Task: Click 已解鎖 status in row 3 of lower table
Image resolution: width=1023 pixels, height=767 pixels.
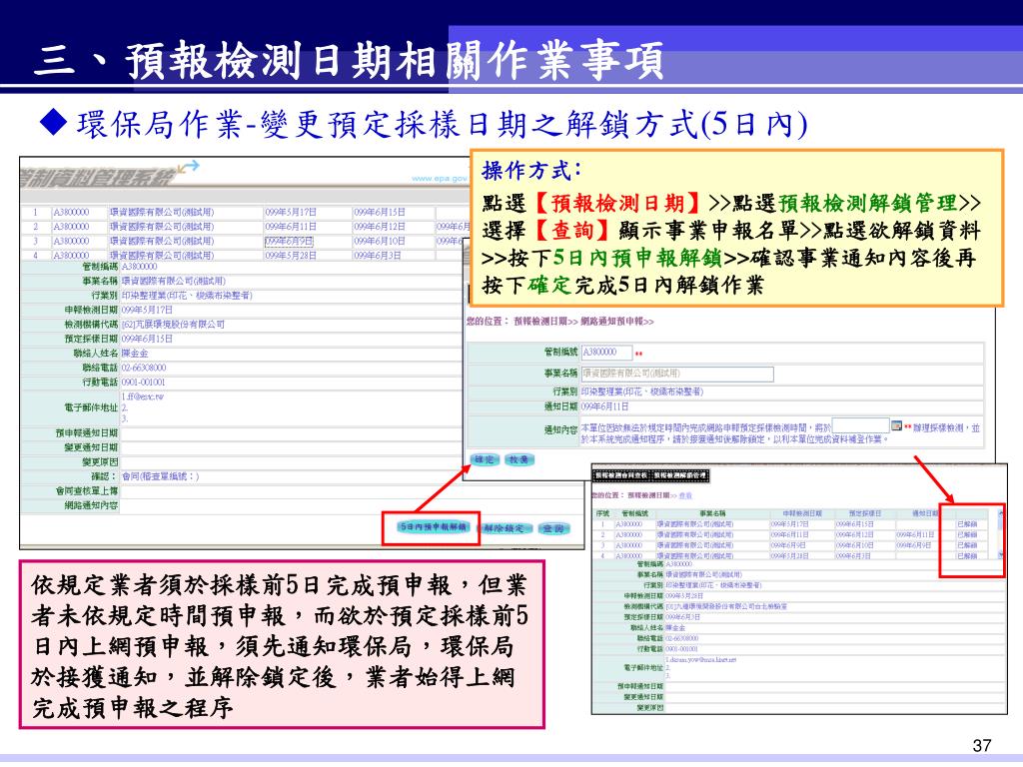Action: click(967, 545)
